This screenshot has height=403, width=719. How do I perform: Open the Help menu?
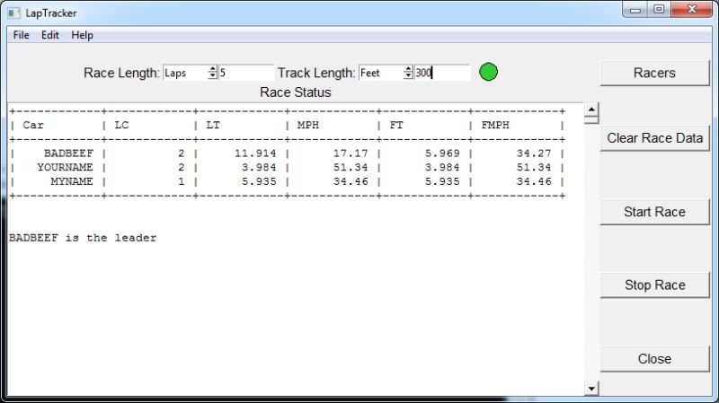(x=82, y=35)
